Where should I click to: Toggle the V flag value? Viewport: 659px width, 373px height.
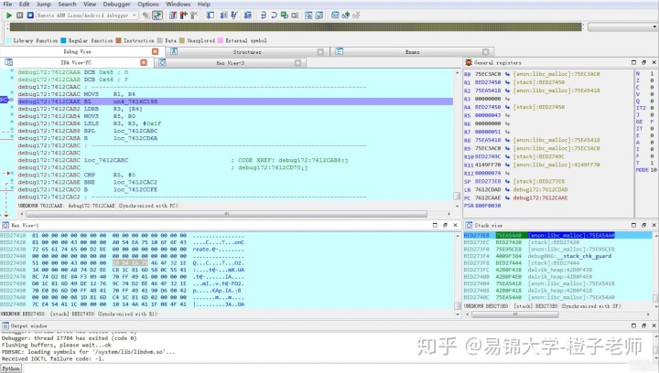coord(652,94)
